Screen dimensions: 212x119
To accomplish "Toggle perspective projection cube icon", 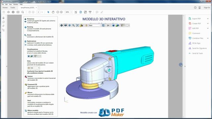I will (x=113, y=25).
